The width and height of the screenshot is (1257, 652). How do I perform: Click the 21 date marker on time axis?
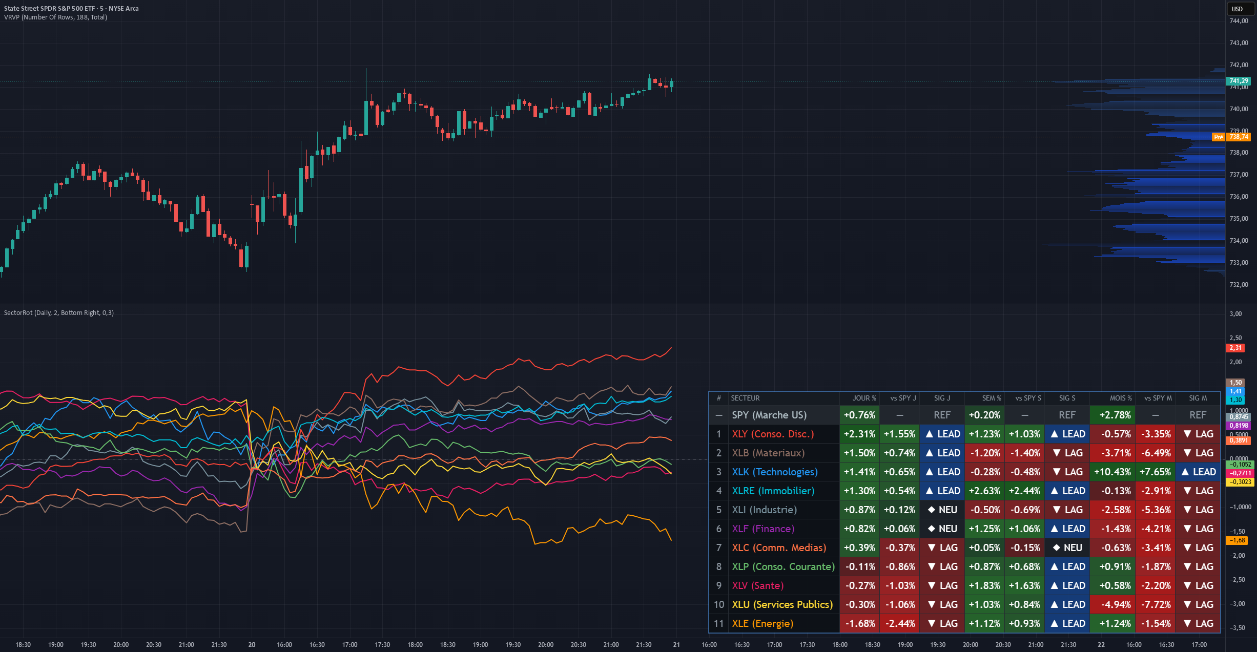tap(676, 644)
